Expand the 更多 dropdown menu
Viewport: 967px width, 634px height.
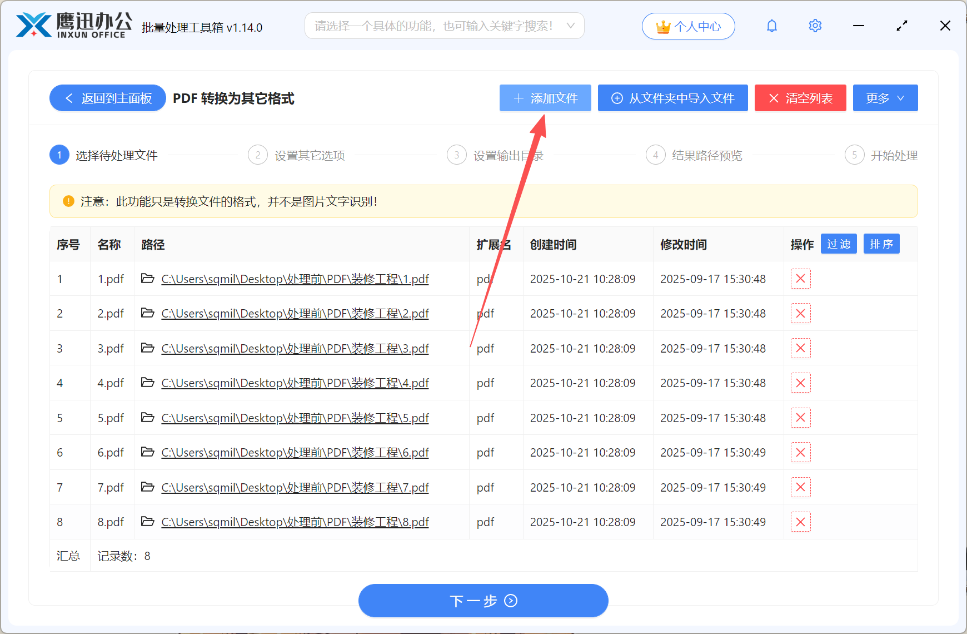(x=885, y=98)
